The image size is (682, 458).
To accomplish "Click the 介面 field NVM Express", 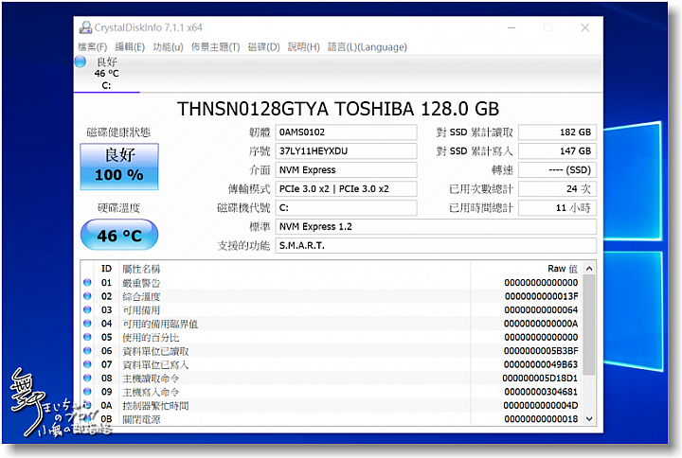I will [x=346, y=170].
